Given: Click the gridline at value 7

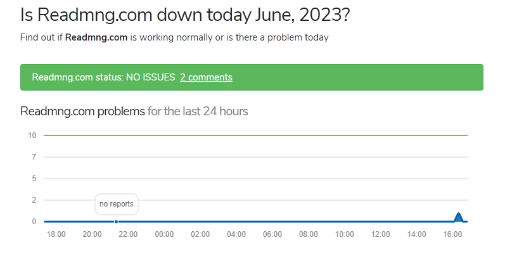Looking at the screenshot, I should (x=256, y=157).
